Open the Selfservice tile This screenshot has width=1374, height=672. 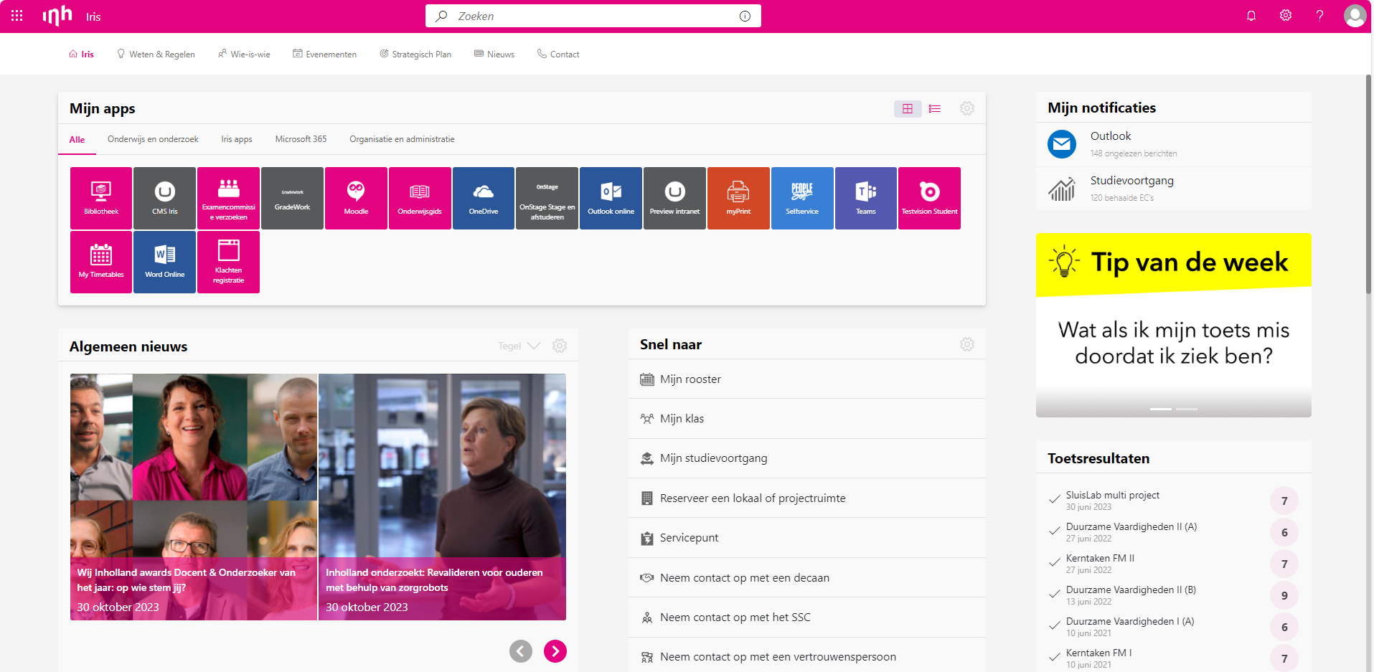[x=802, y=198]
